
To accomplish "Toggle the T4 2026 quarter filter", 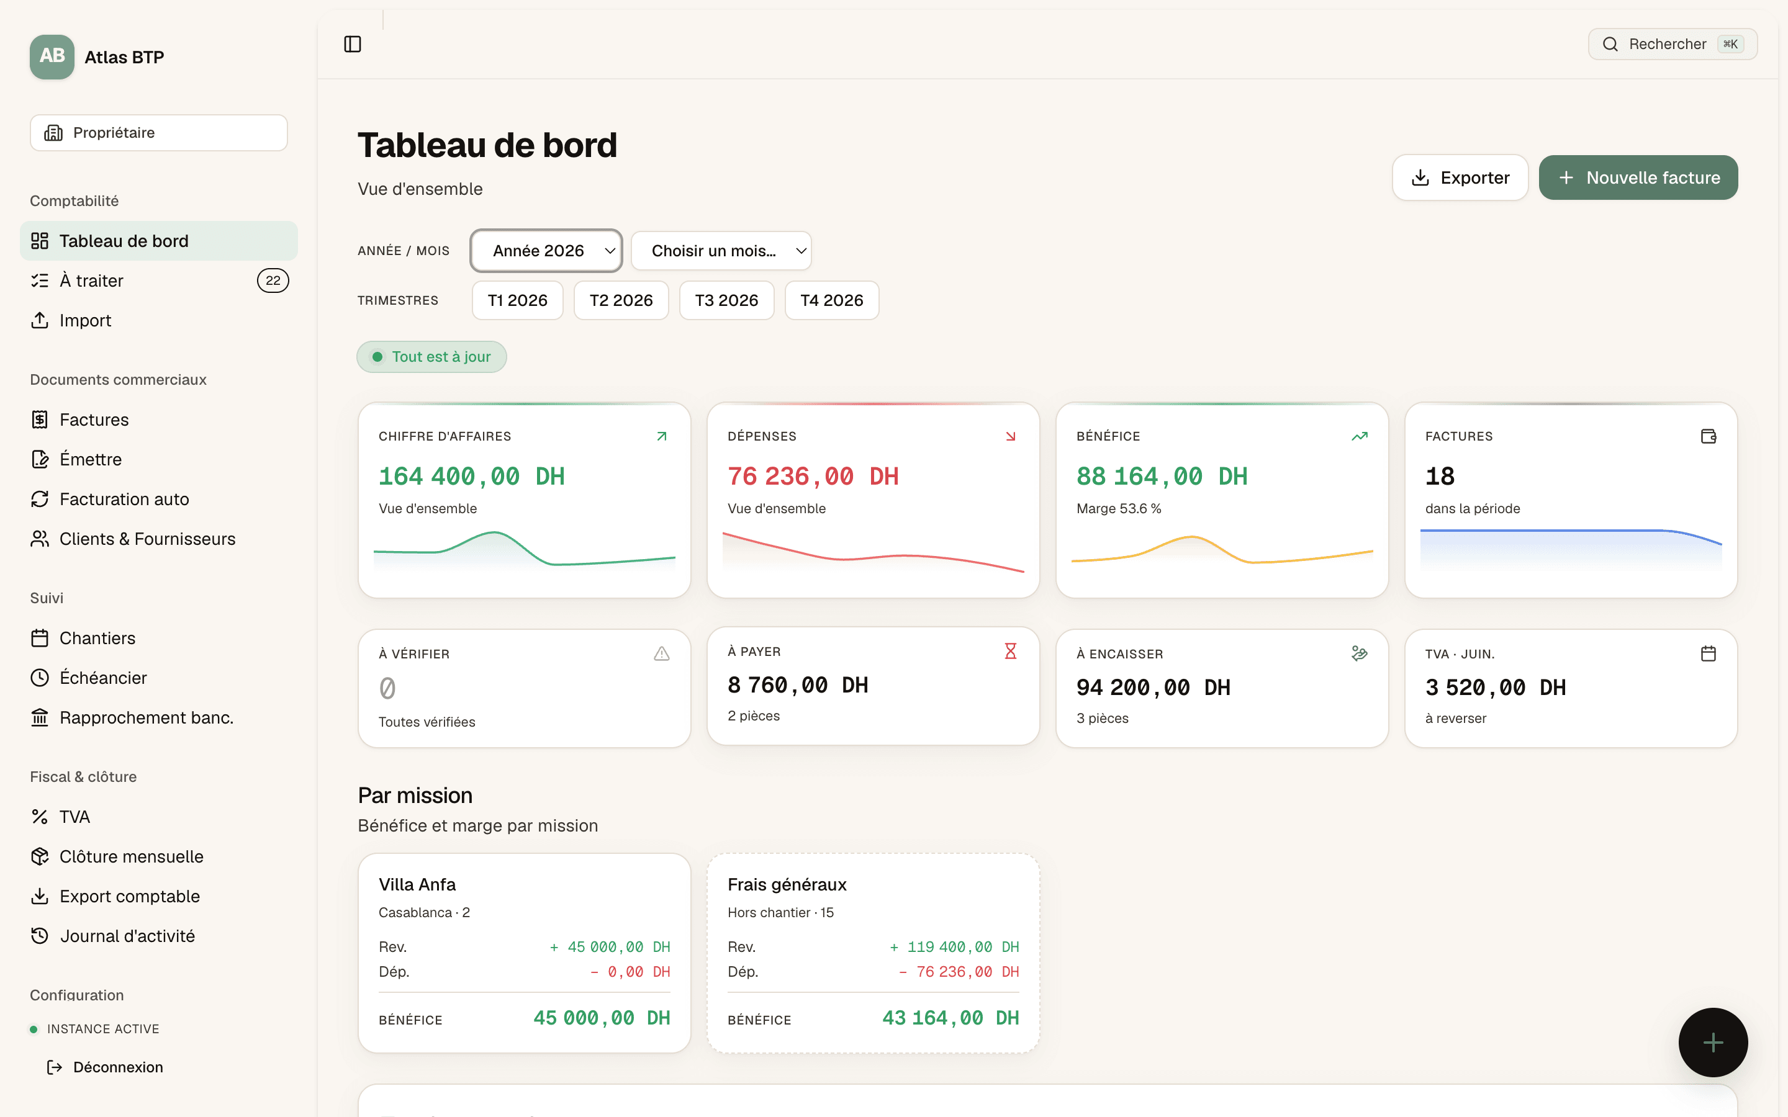I will [x=831, y=300].
